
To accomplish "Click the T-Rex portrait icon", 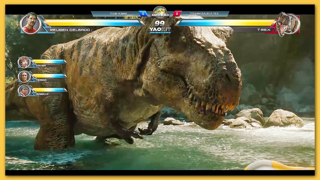I will [289, 24].
